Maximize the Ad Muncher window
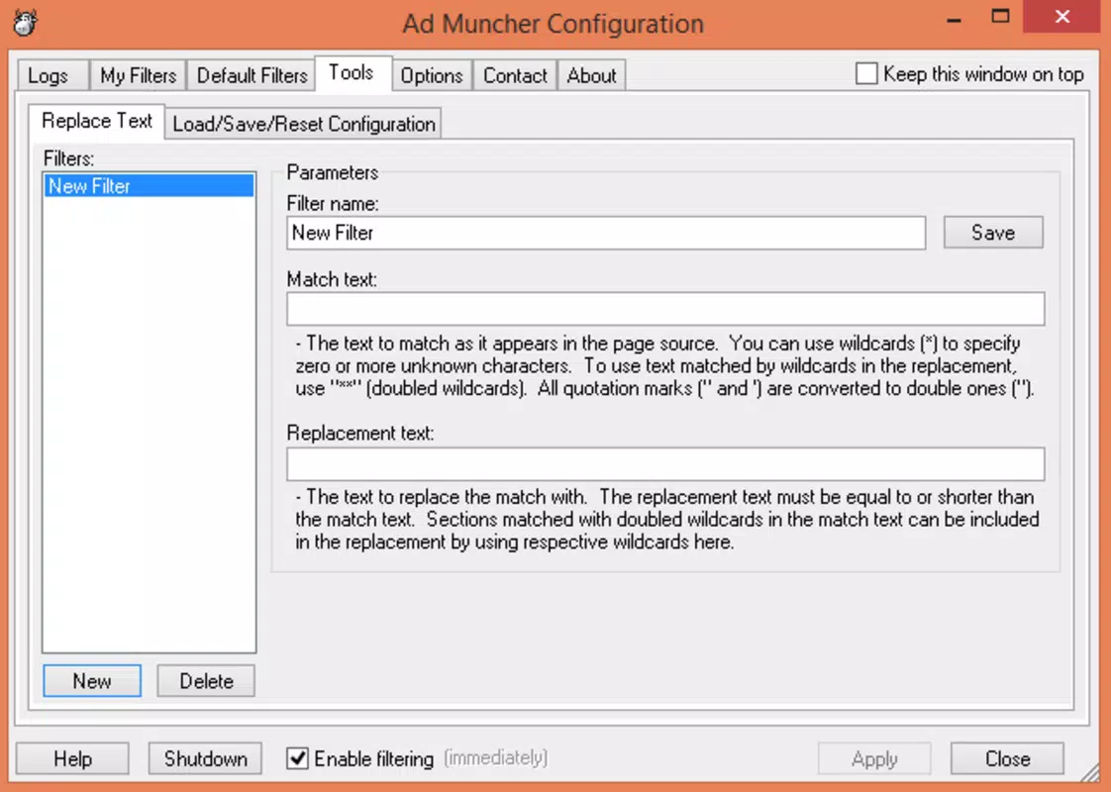This screenshot has height=792, width=1111. click(1000, 17)
